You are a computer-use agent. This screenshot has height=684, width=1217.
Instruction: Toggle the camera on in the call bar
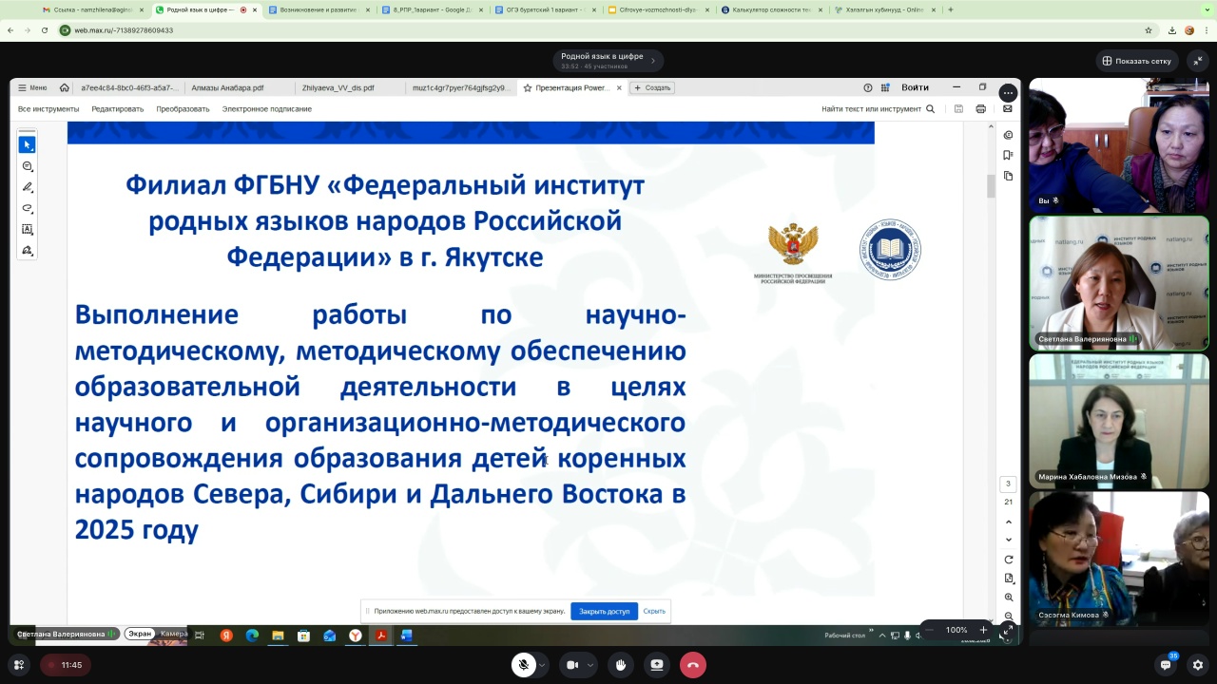tap(572, 665)
